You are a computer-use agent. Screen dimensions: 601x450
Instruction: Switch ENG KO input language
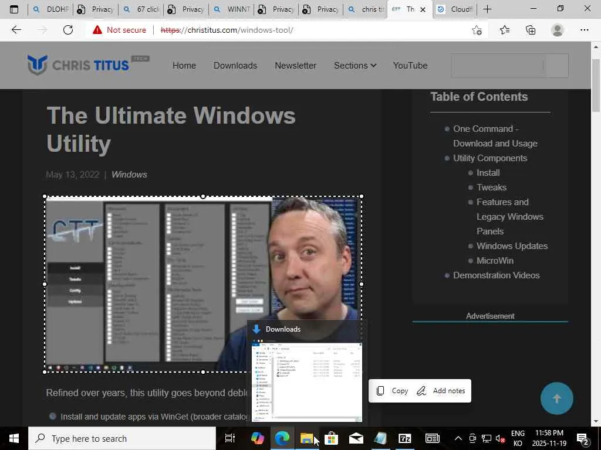tap(518, 438)
